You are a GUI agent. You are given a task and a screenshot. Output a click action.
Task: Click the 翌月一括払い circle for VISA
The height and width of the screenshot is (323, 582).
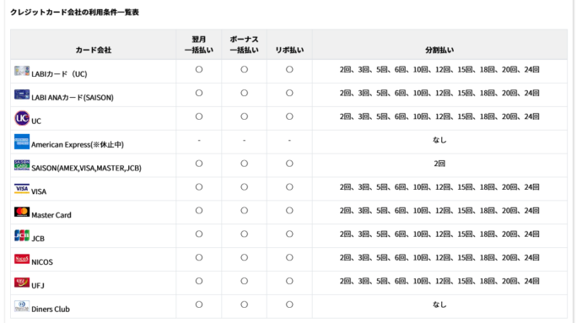[x=199, y=187]
